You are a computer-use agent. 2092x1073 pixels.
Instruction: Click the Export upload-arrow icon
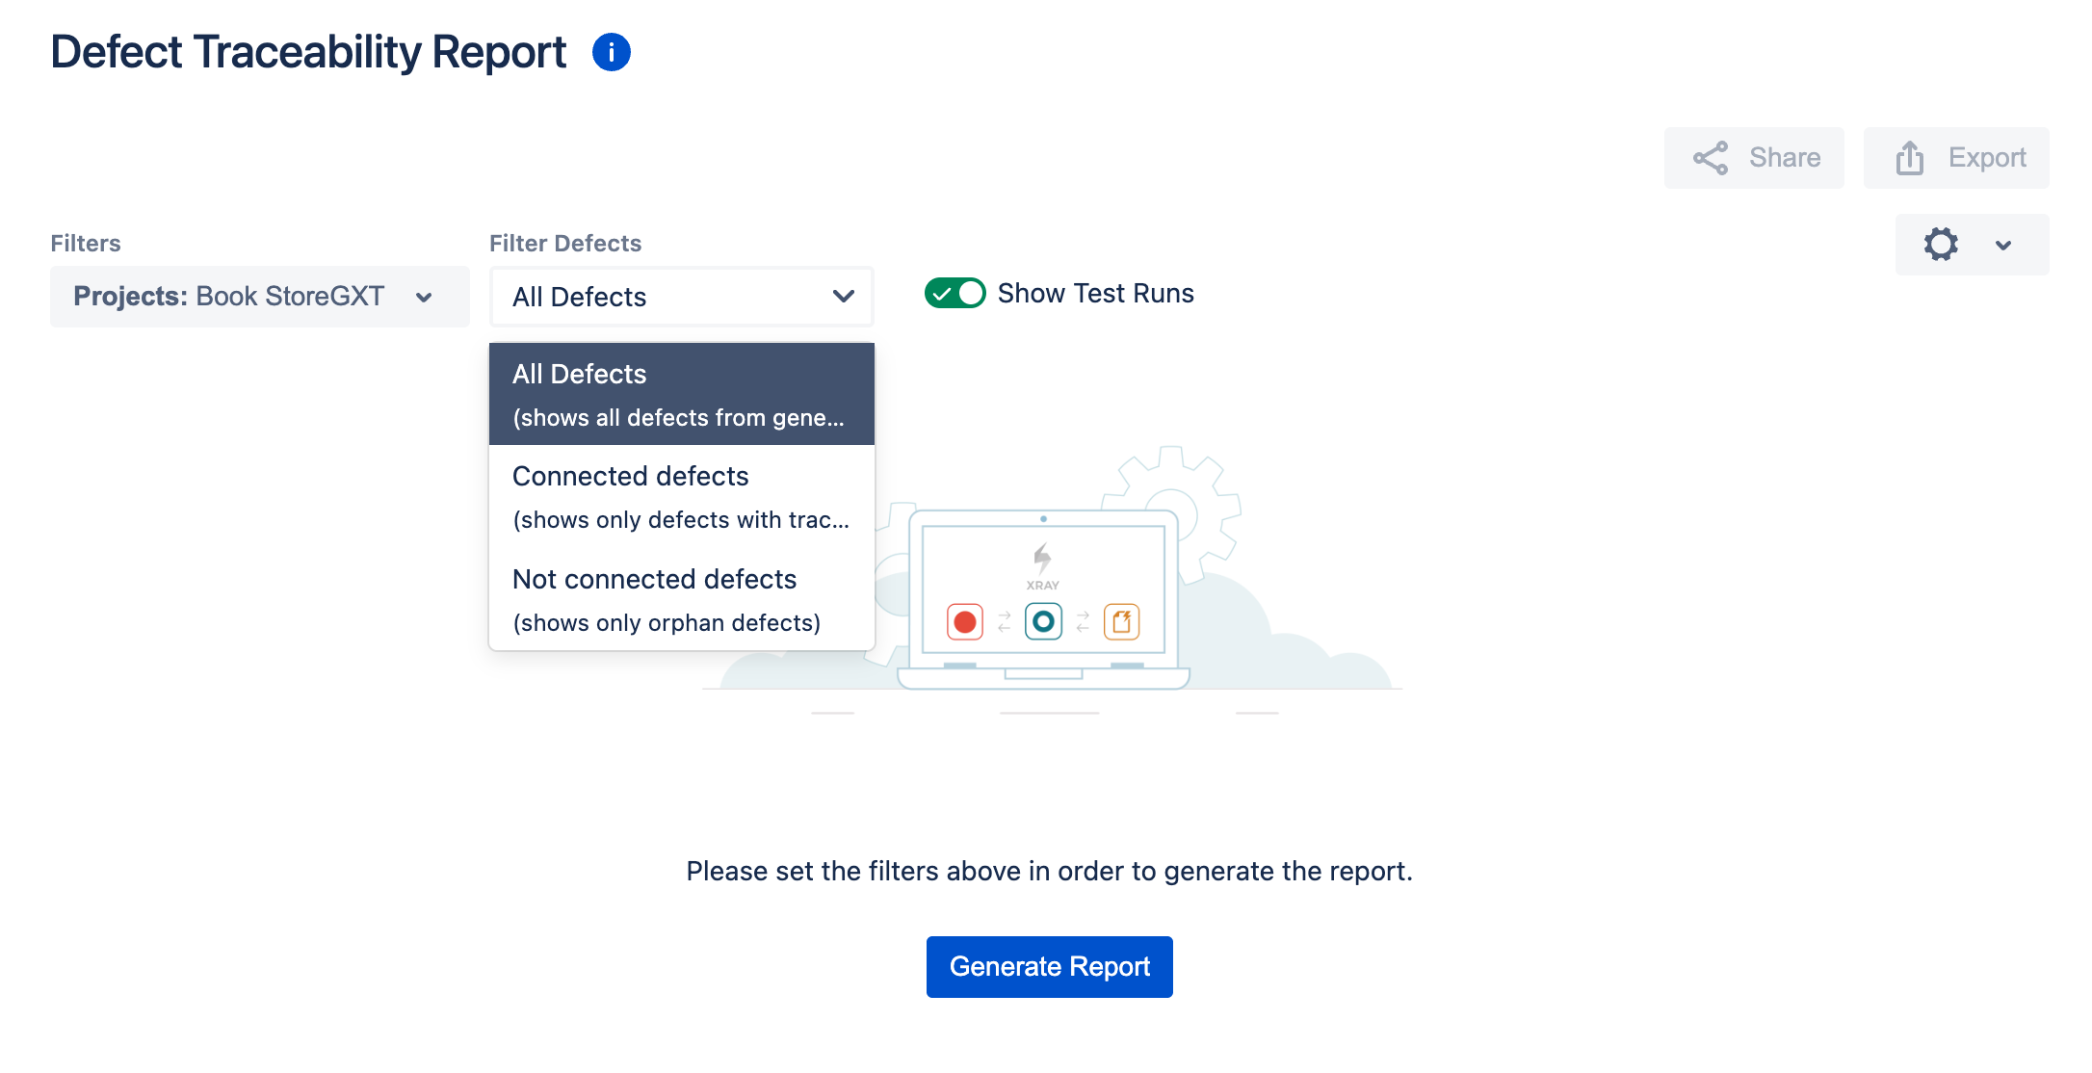(1909, 158)
